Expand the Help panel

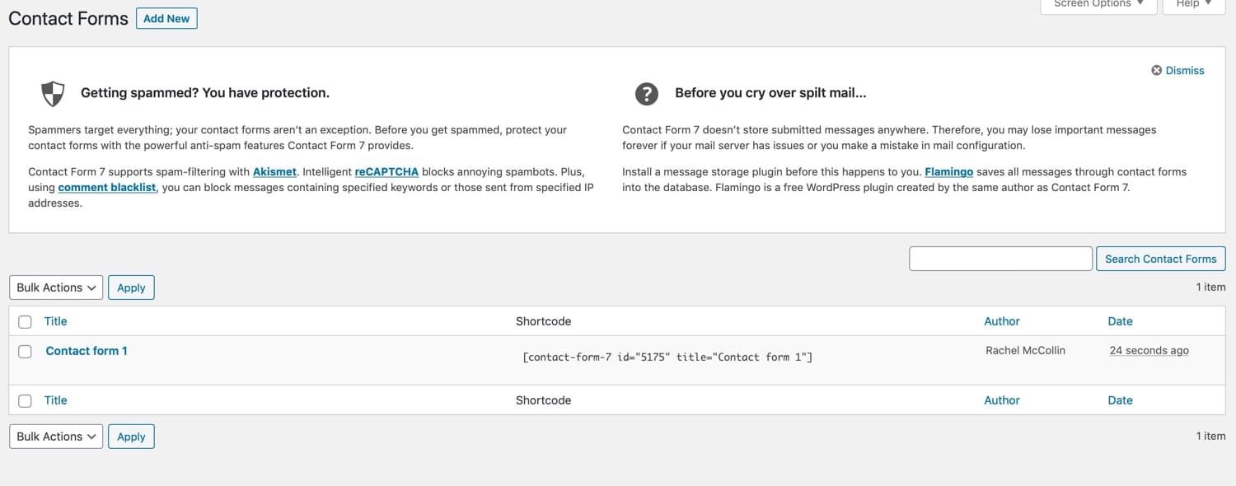pyautogui.click(x=1192, y=4)
